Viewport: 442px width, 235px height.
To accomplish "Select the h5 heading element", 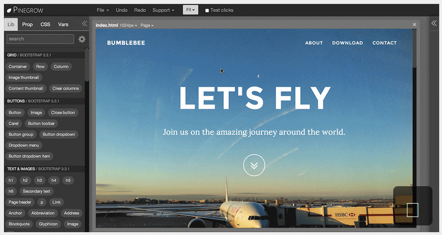I will (68, 181).
